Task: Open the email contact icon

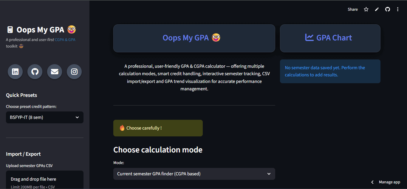Action: click(x=54, y=71)
